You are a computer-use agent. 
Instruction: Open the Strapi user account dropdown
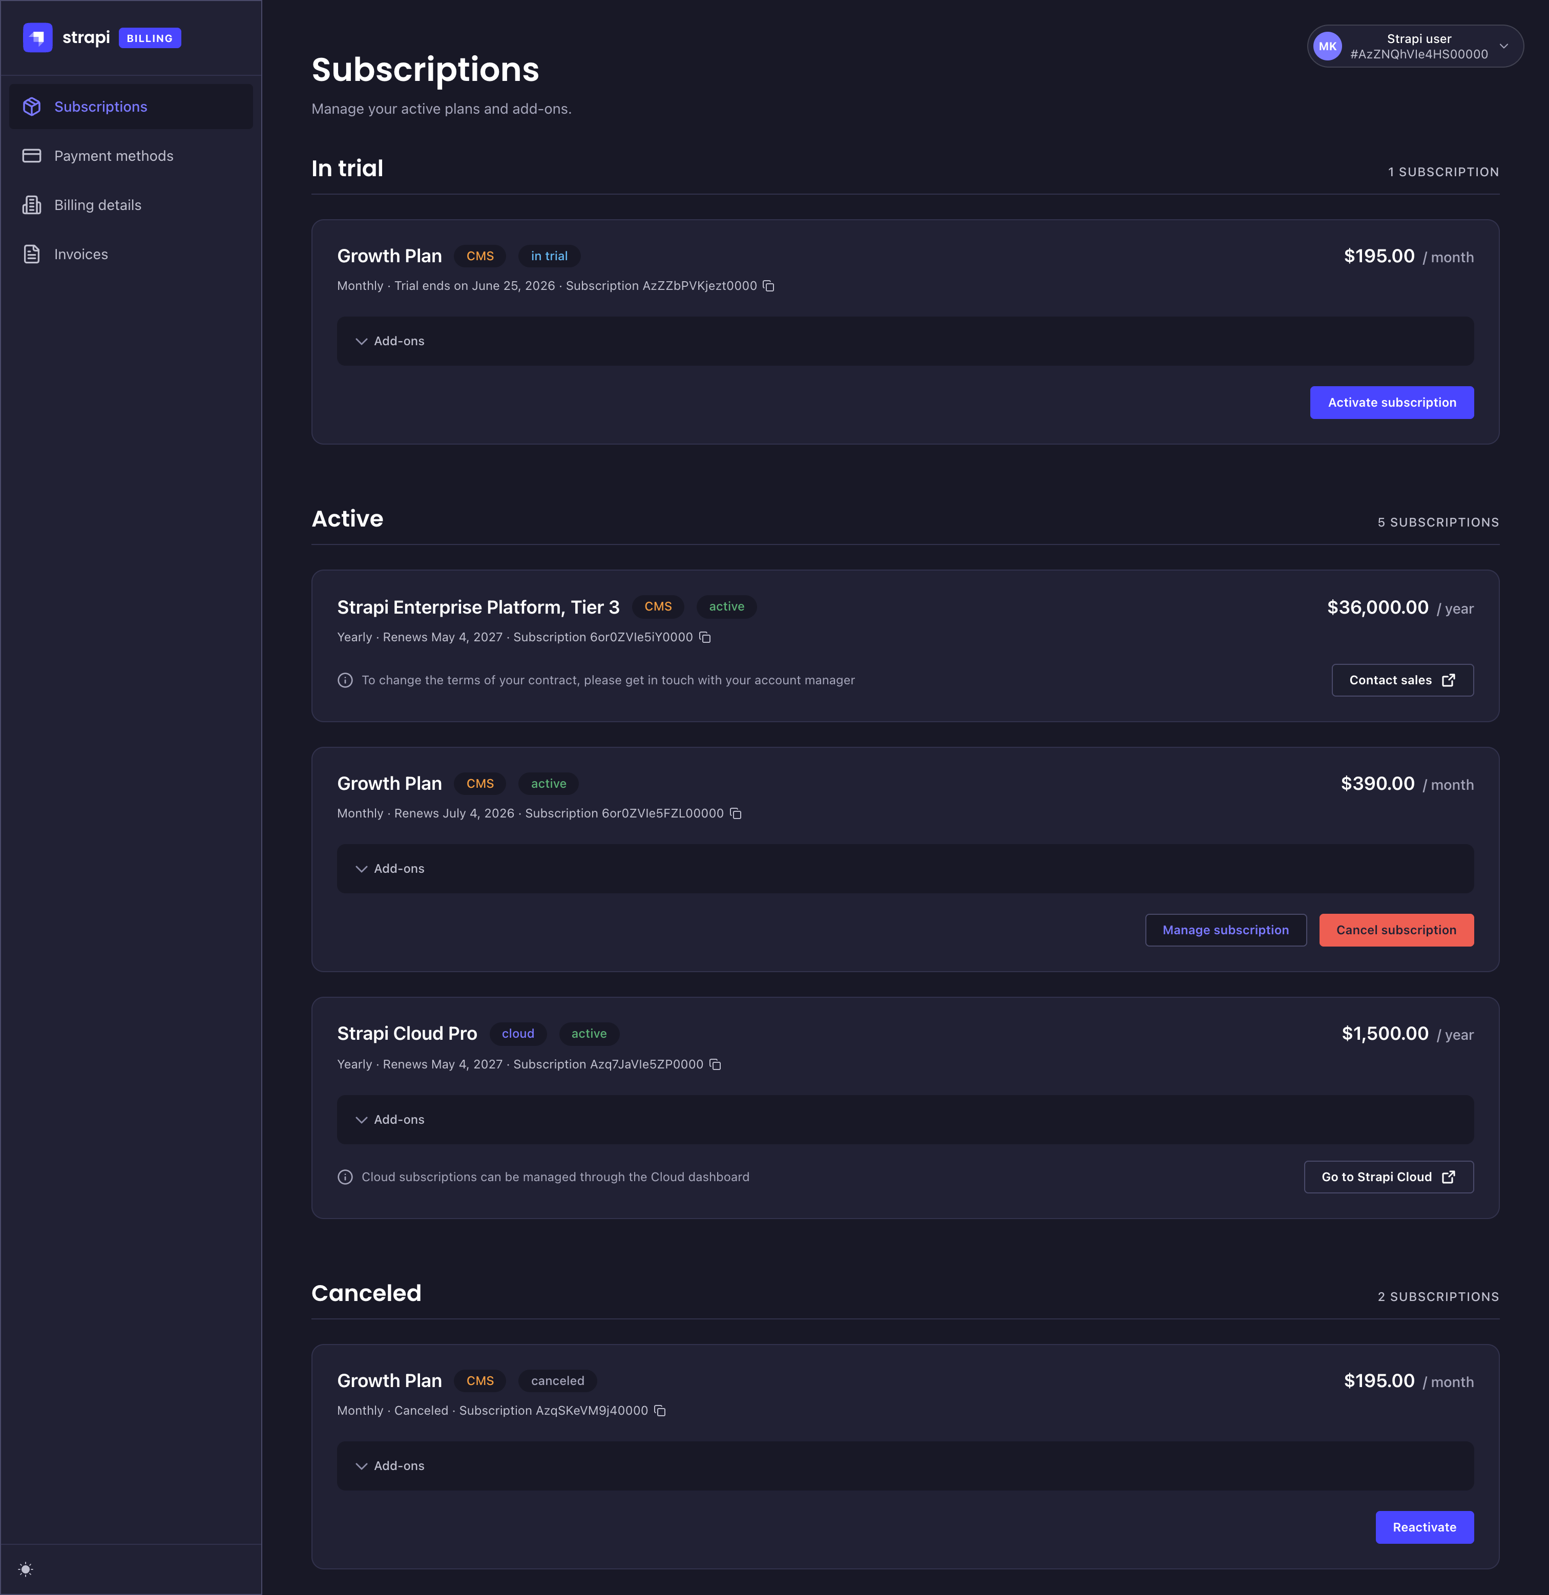(1415, 47)
